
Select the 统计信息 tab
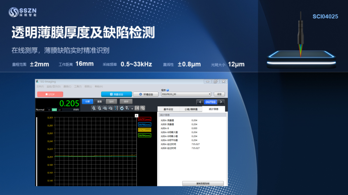tap(214, 109)
